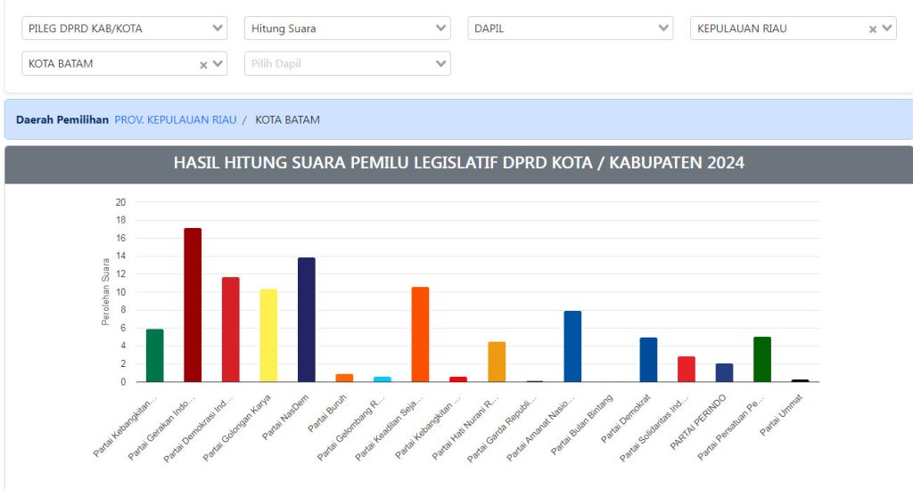
Task: Click the yellow Partai Golongan Karya bar
Action: 268,335
